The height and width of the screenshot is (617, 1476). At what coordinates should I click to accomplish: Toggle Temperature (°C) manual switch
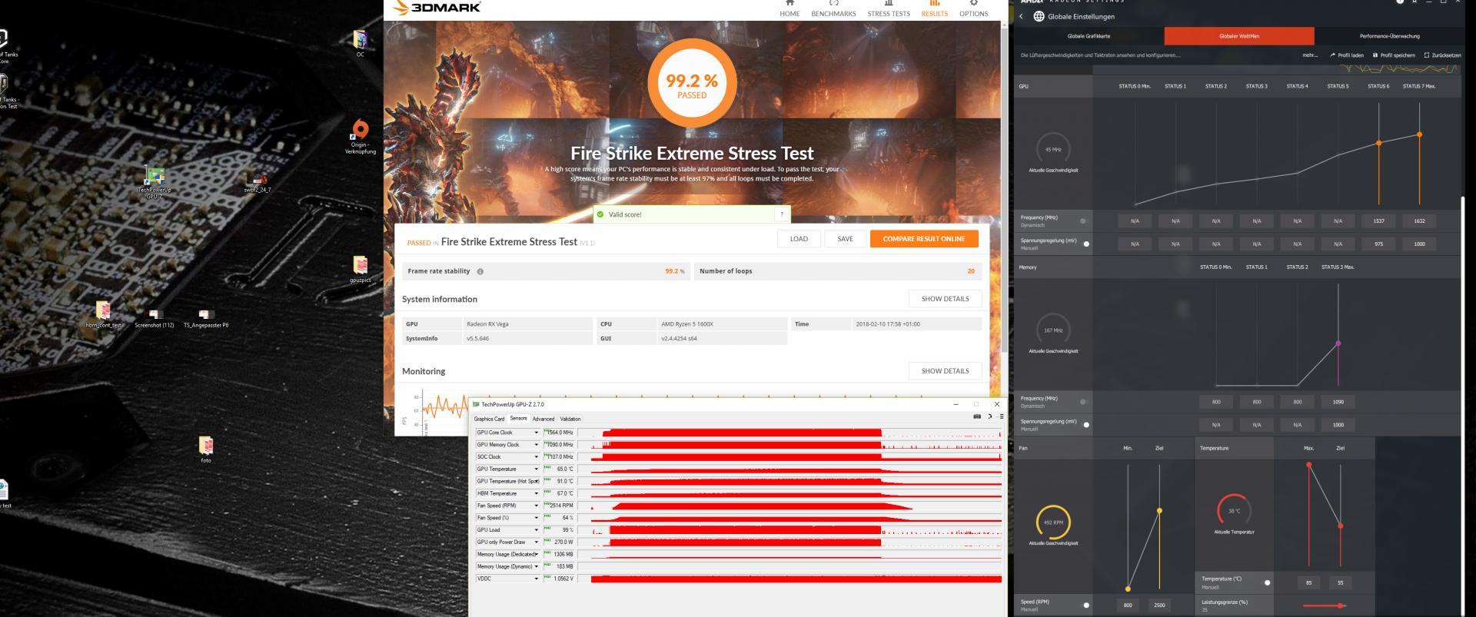(1265, 582)
